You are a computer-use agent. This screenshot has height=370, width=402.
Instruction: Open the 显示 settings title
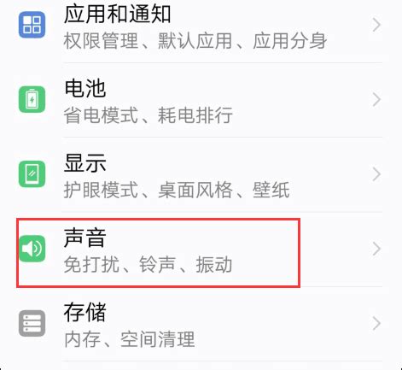pyautogui.click(x=85, y=163)
